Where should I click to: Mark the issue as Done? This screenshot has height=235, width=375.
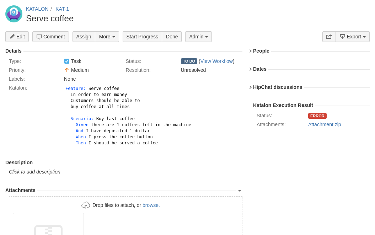tap(172, 37)
